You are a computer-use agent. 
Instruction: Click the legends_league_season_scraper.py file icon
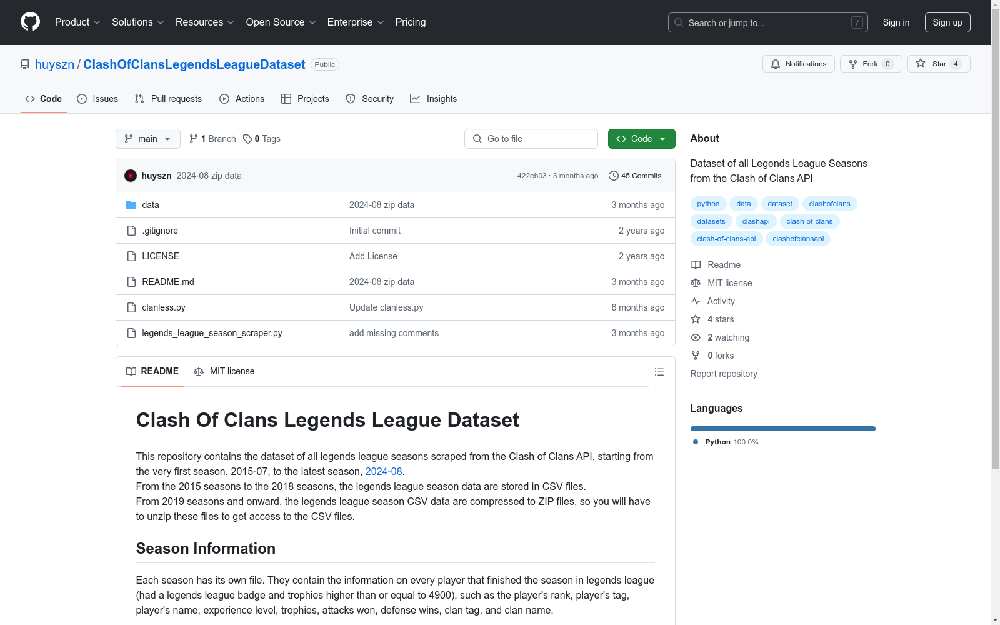pos(131,333)
